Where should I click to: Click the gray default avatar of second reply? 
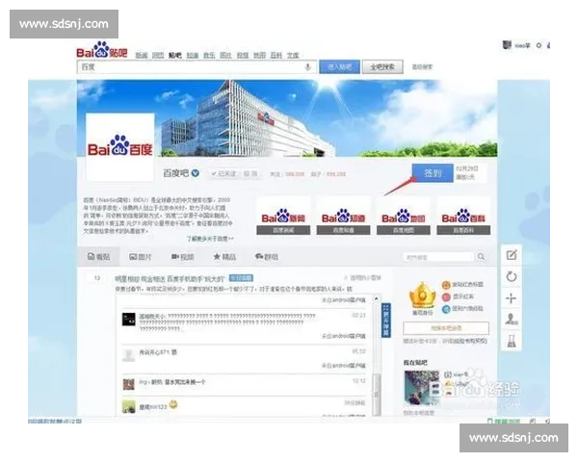[x=129, y=355]
